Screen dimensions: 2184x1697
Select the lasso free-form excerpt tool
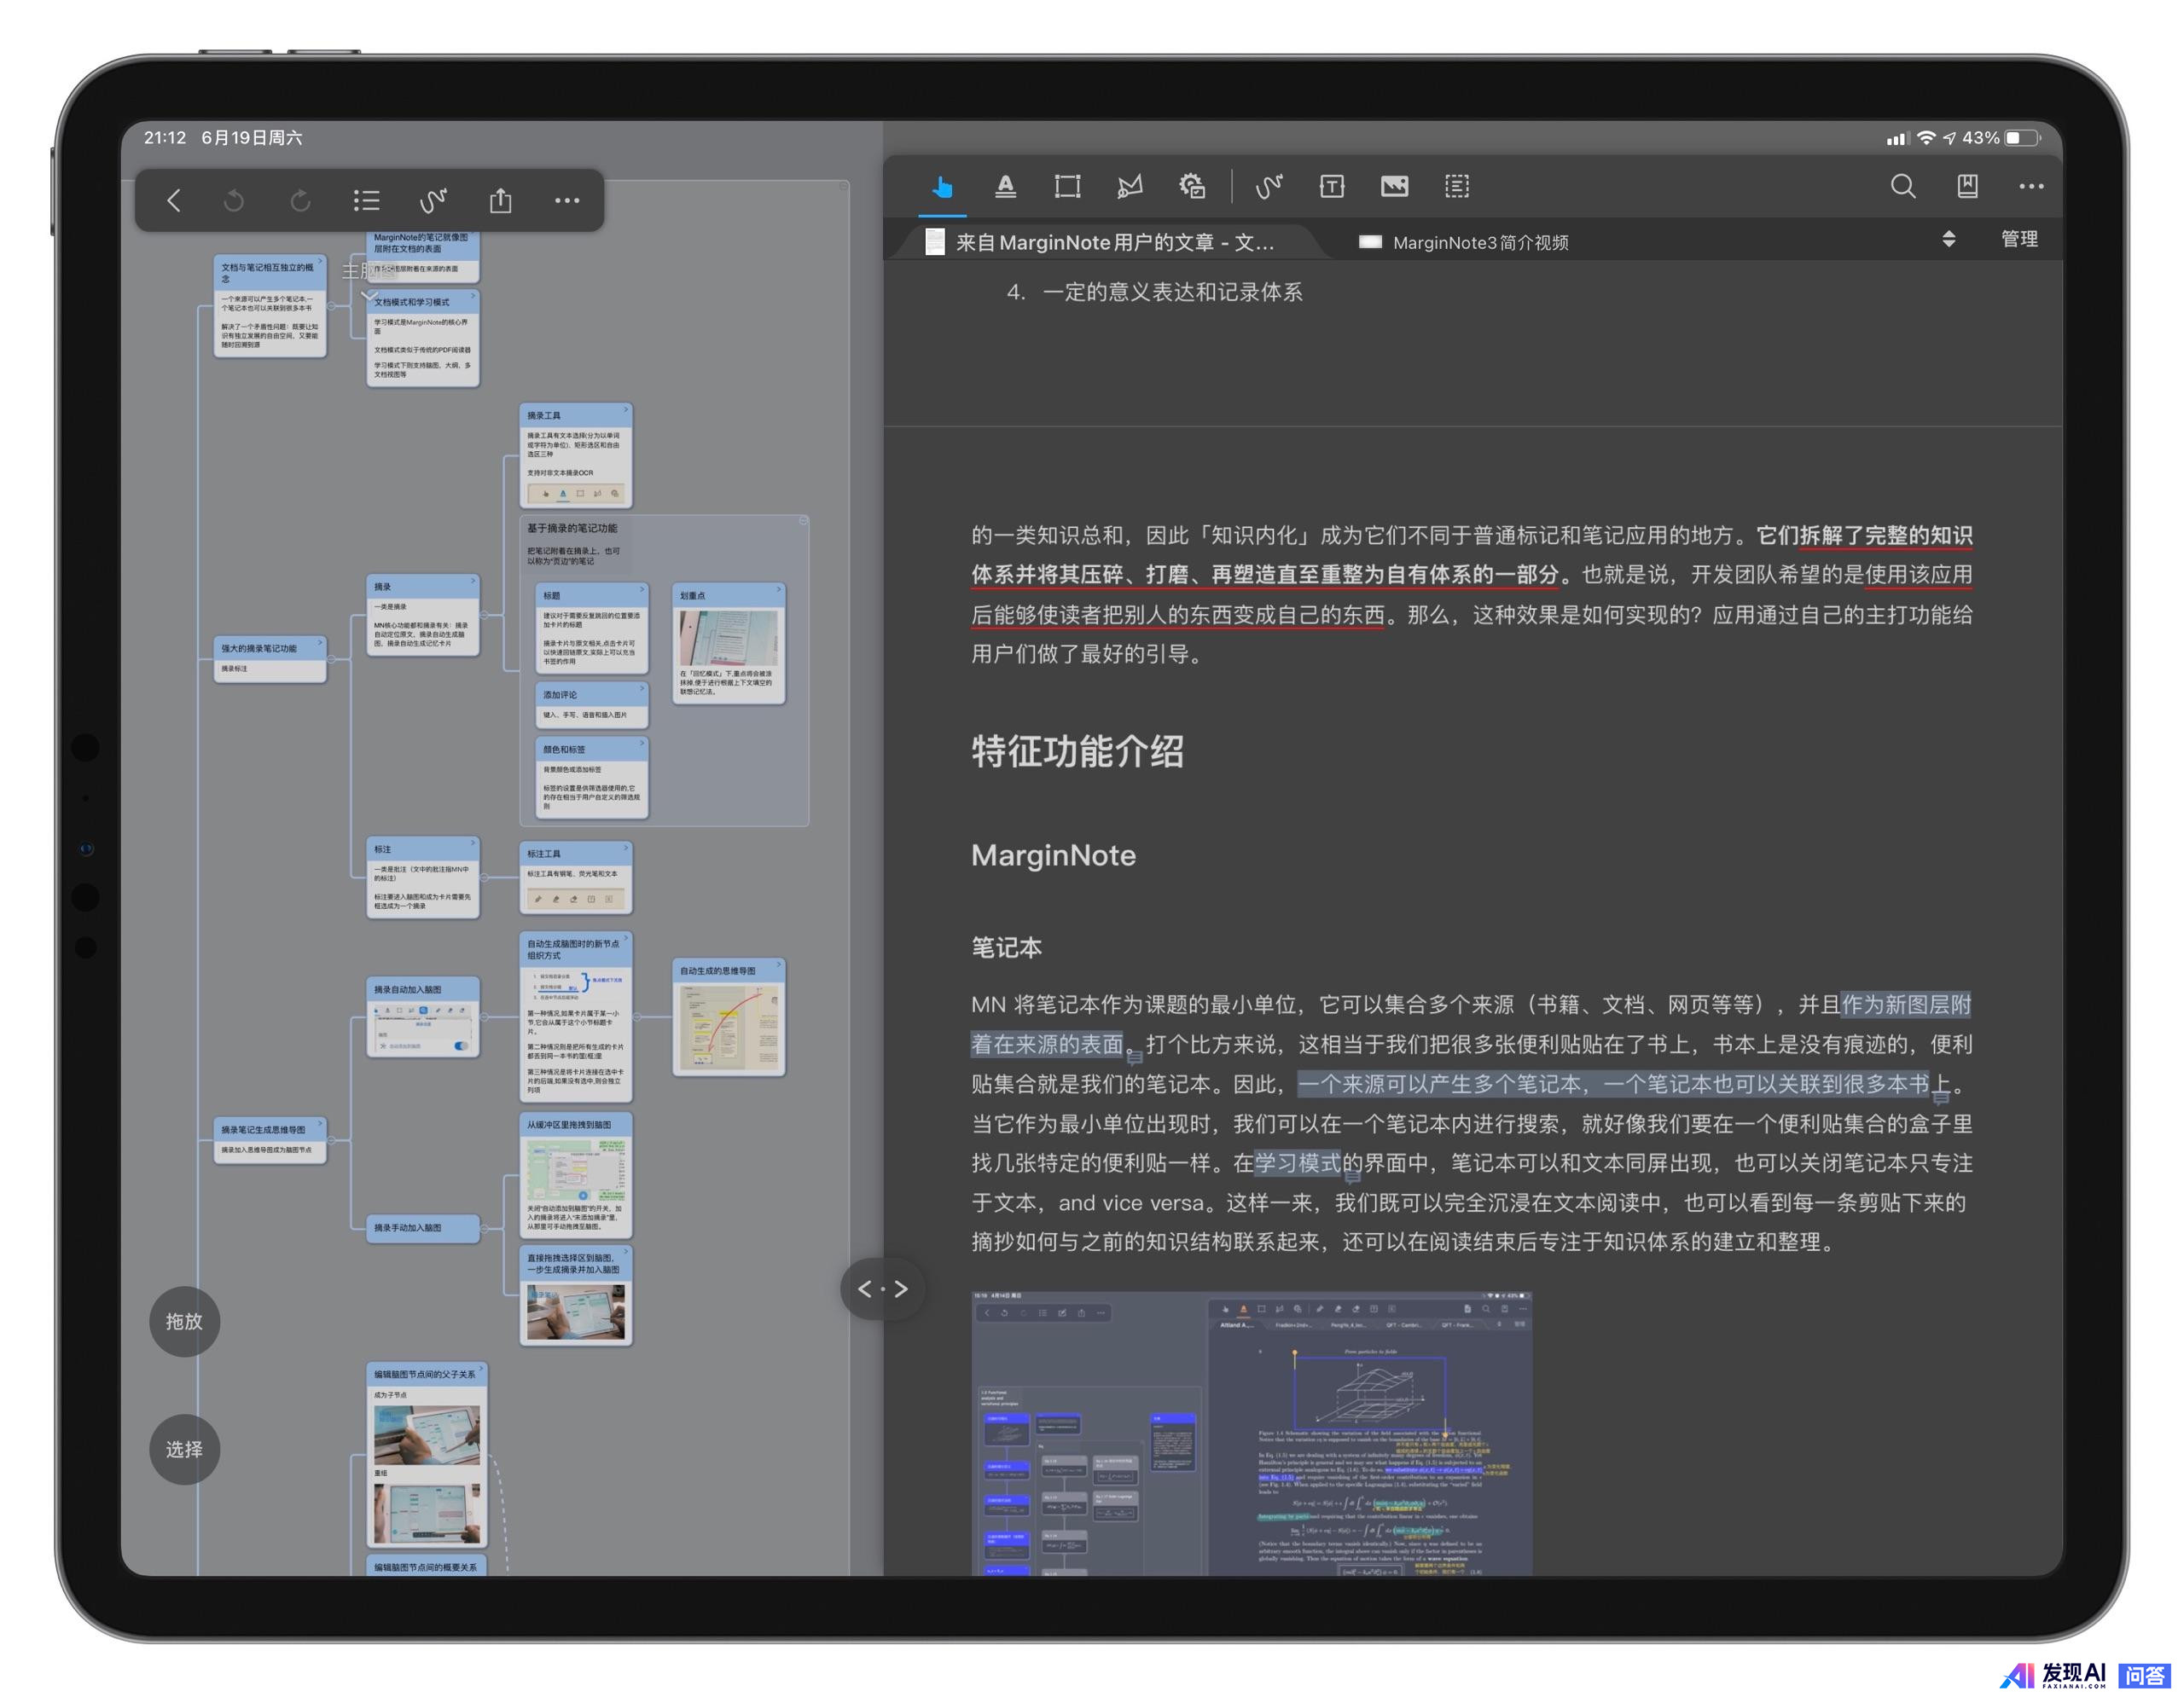[x=1130, y=187]
